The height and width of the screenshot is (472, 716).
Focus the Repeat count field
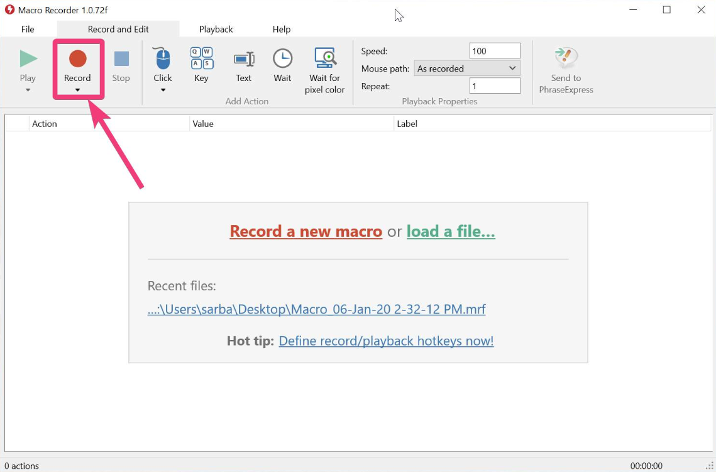click(495, 86)
